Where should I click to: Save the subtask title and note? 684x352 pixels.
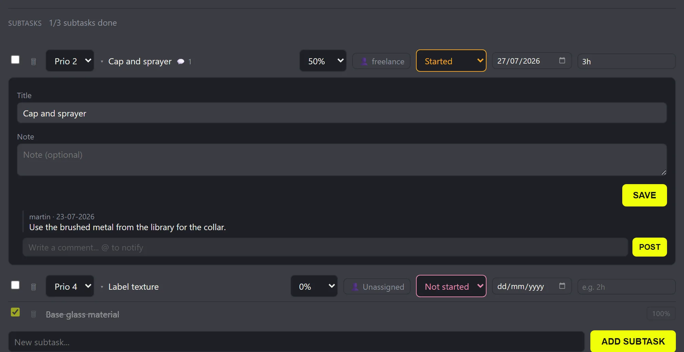(x=644, y=195)
